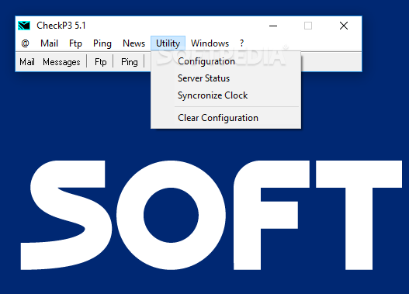
Task: Click the Ftp toolbar button
Action: (100, 62)
